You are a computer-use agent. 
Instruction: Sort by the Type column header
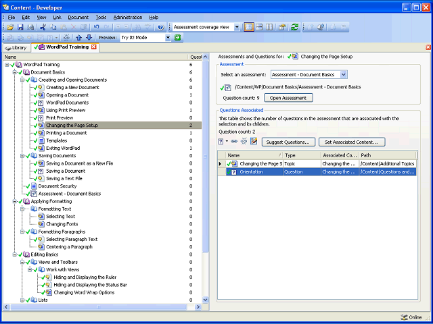point(302,155)
